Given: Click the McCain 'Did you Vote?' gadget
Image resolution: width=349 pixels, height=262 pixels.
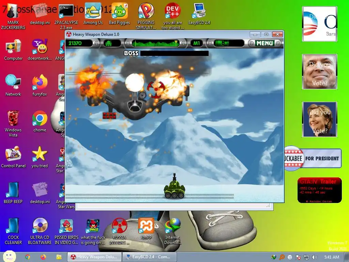Looking at the screenshot, I should [x=320, y=72].
